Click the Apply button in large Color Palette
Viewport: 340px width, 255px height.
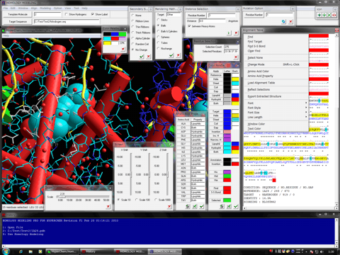click(216, 71)
